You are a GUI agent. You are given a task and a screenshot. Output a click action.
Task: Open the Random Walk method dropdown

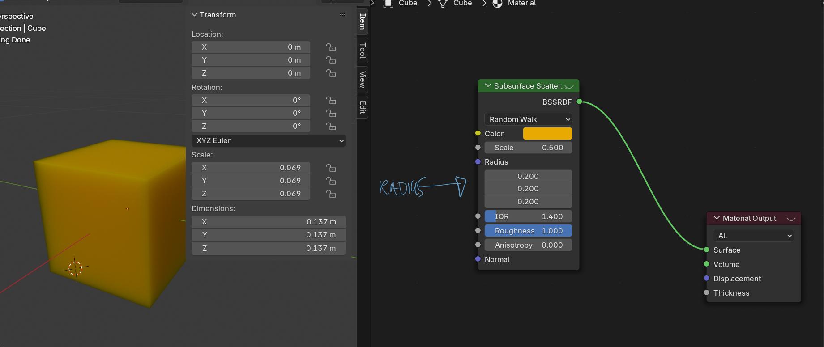coord(528,119)
